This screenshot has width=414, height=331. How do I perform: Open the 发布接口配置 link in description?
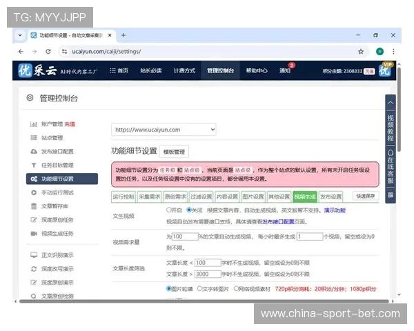point(278,222)
